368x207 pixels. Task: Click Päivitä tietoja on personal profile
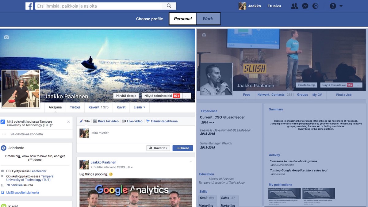coord(126,96)
